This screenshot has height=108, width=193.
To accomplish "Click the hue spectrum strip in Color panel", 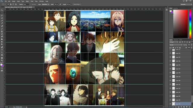I will click(x=190, y=24).
